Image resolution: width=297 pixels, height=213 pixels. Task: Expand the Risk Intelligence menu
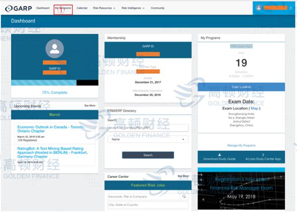tap(133, 8)
